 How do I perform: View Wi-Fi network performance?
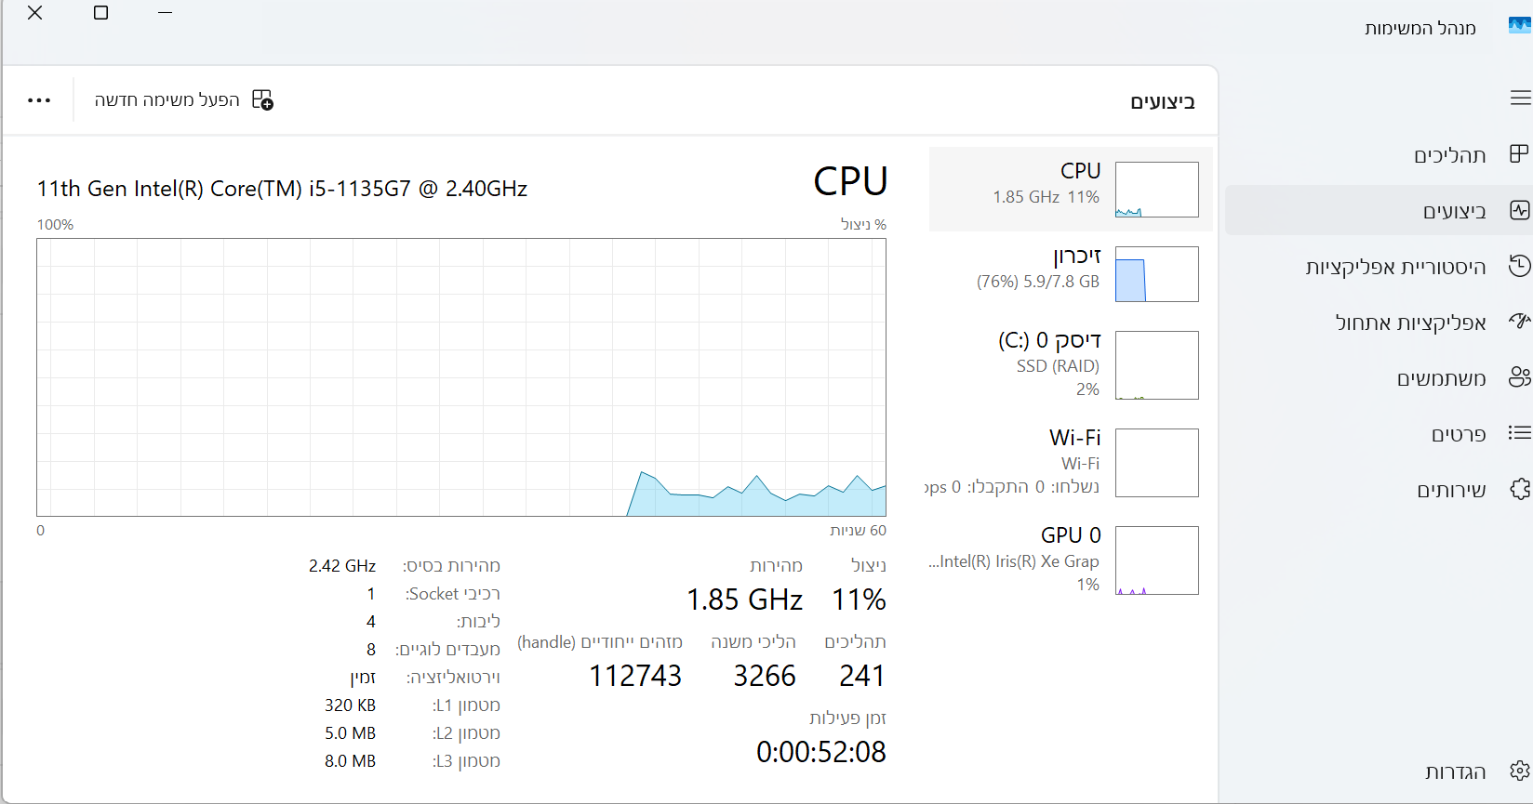[1070, 462]
